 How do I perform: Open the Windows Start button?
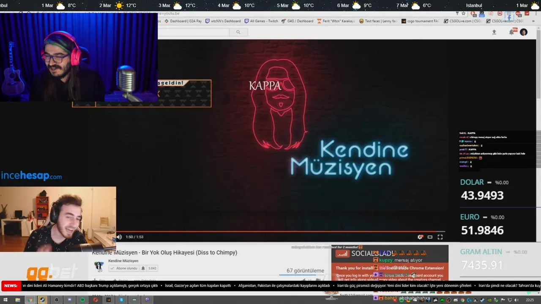click(x=5, y=300)
